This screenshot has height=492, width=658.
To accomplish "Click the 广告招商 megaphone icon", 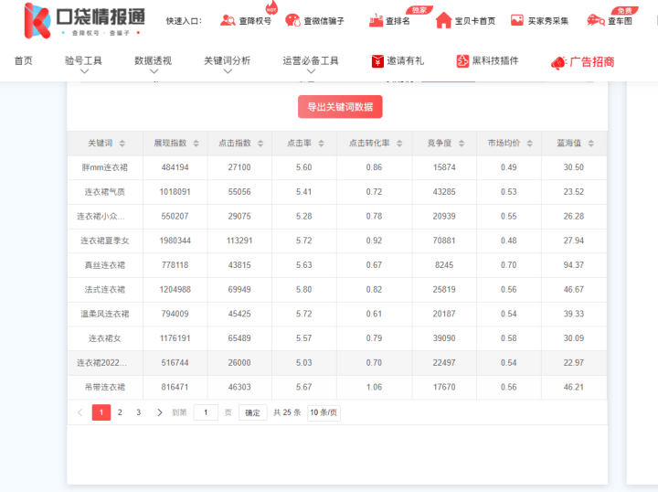I will point(558,62).
